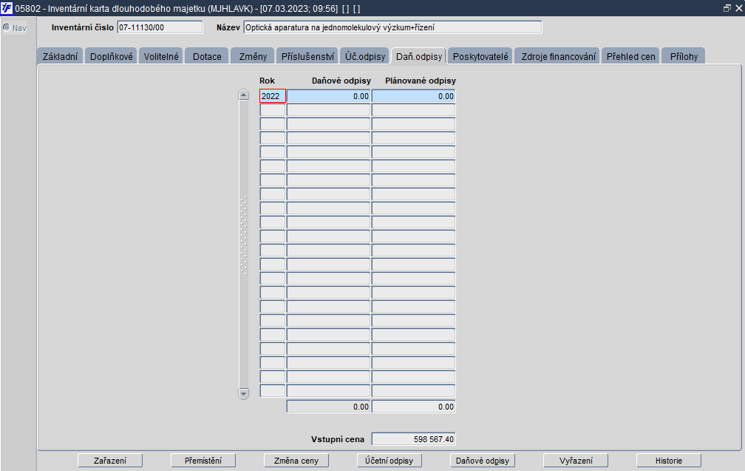Select the Rok cell containing 2022
The image size is (745, 471).
[273, 96]
